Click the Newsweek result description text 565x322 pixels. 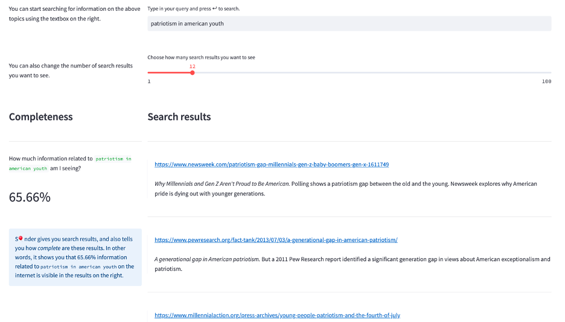[345, 189]
